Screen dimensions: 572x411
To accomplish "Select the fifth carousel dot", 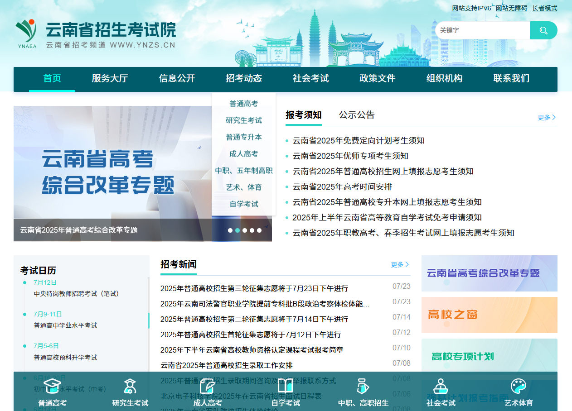I will point(259,230).
